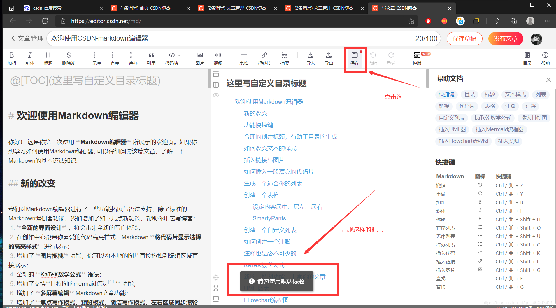Save the article with 保存 icon
The height and width of the screenshot is (308, 556).
tap(355, 58)
